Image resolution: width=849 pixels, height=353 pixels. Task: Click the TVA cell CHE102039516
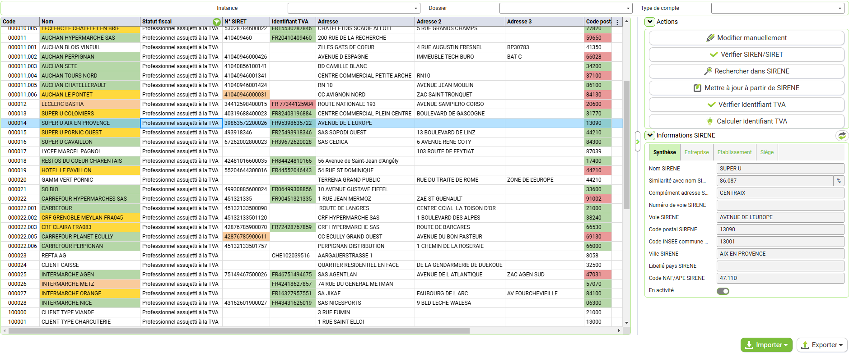(293, 256)
